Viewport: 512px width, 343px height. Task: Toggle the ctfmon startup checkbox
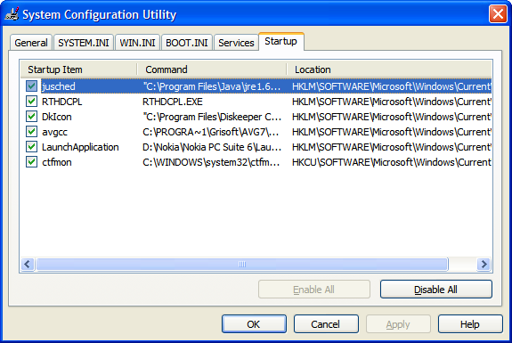click(x=32, y=162)
